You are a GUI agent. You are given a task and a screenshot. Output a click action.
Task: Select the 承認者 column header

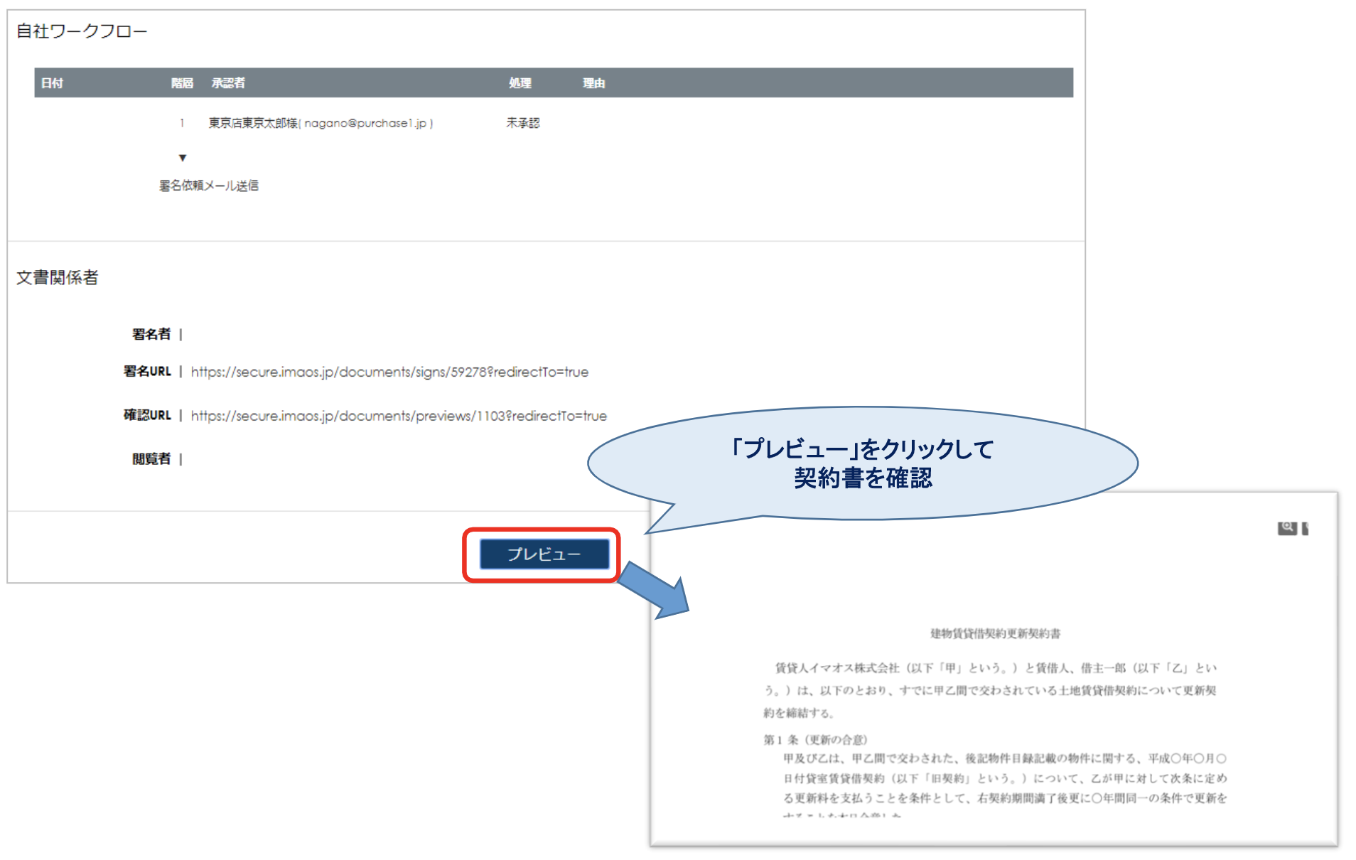click(228, 83)
